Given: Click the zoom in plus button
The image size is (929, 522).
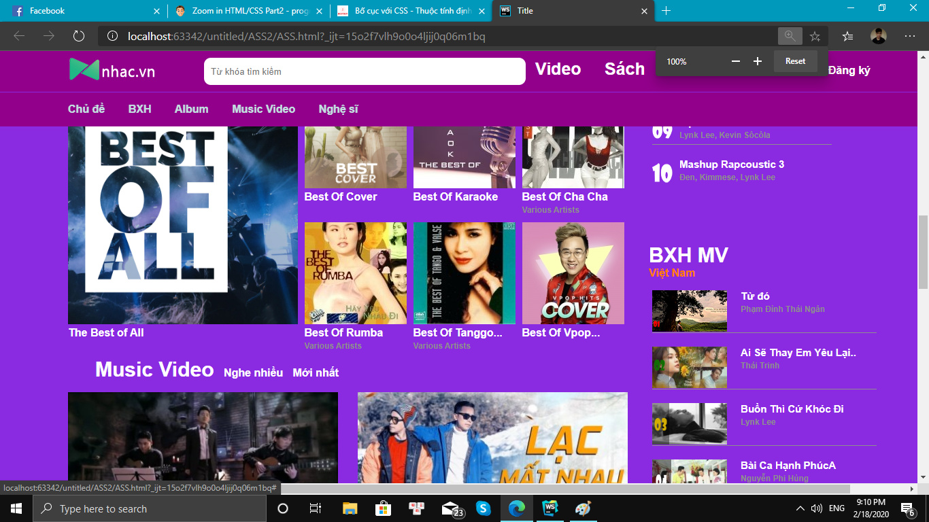Looking at the screenshot, I should coord(758,61).
